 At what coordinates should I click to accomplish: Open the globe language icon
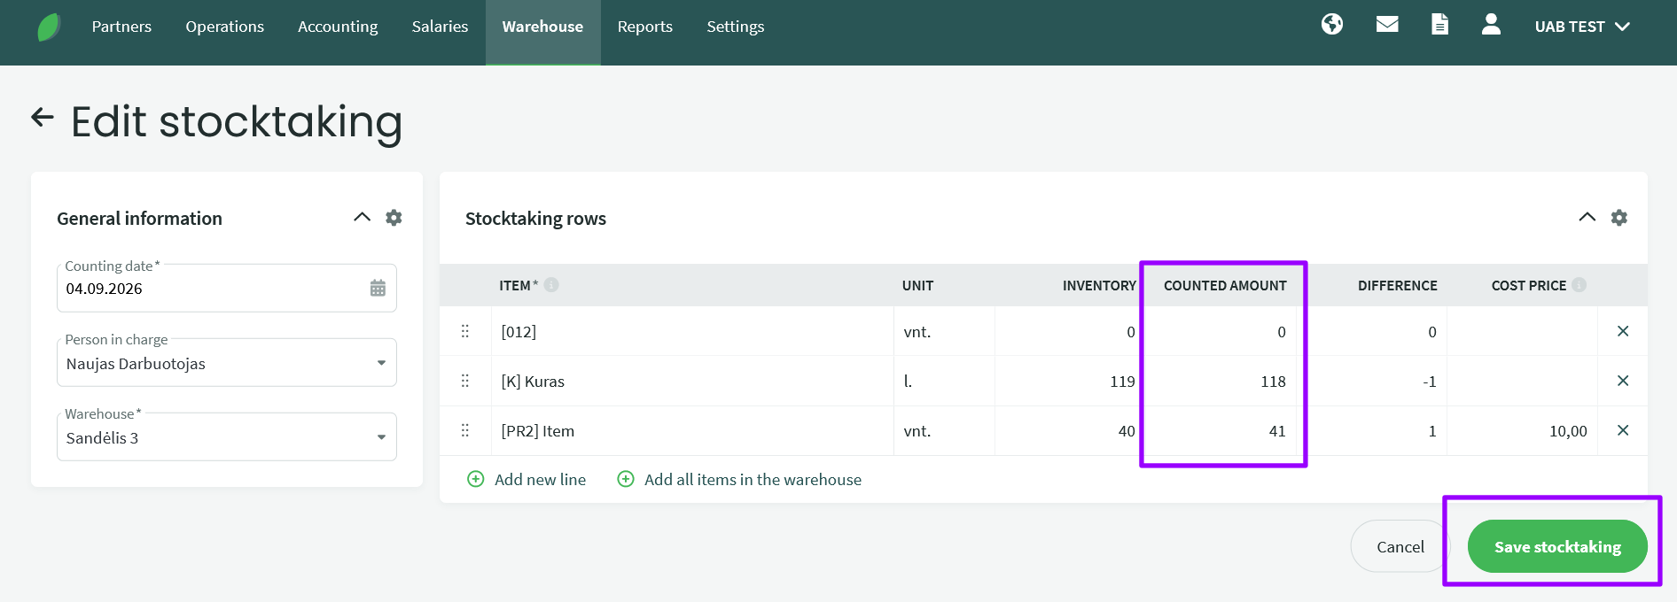click(x=1332, y=24)
